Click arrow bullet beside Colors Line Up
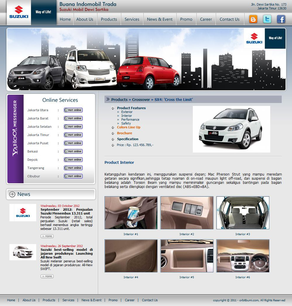 point(113,128)
